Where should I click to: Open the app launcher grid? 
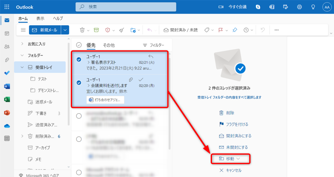7,7
